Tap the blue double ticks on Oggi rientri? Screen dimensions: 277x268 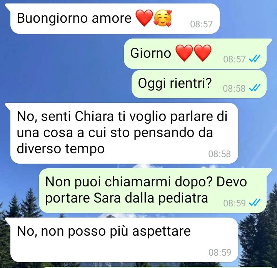255,88
